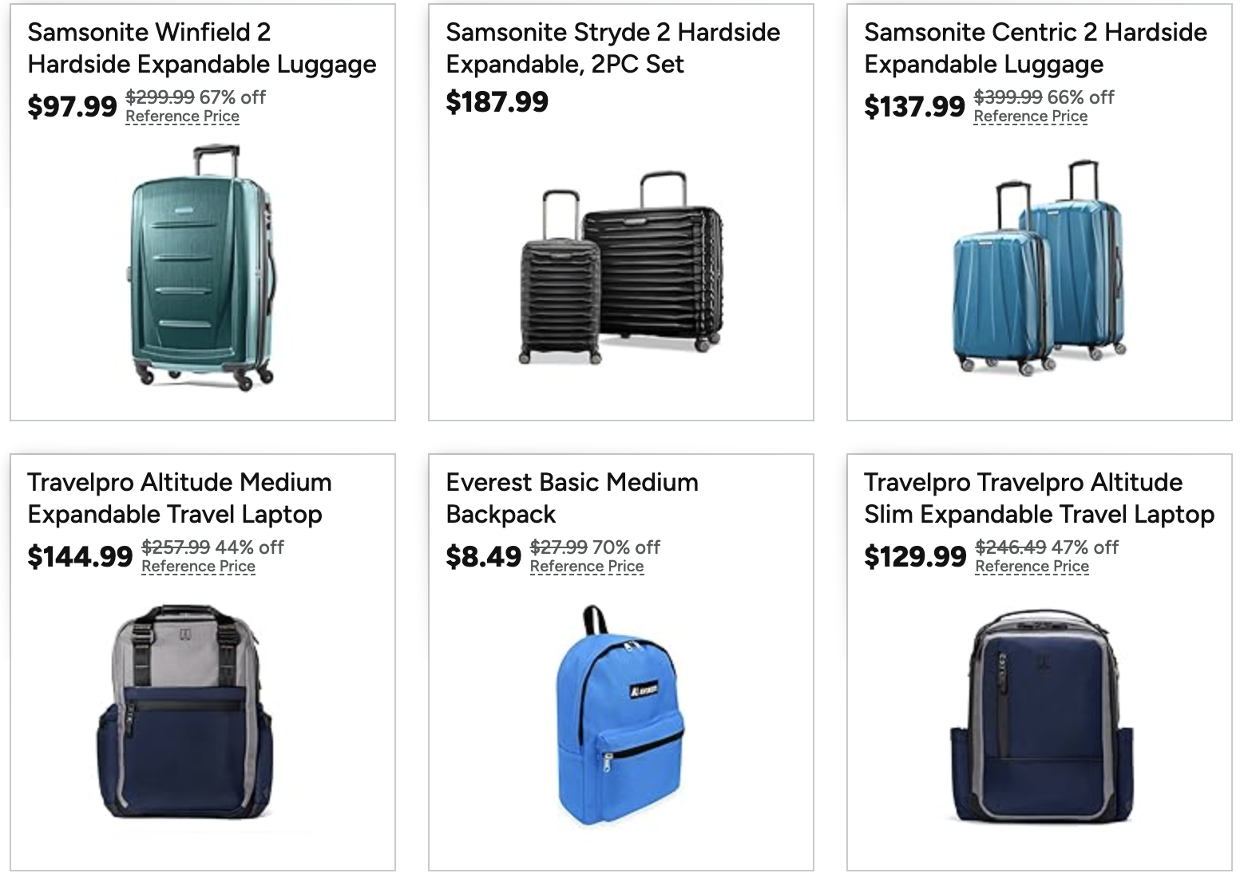This screenshot has width=1244, height=881.
Task: Click the $187.99 price of the Stryde 2 set
Action: [x=497, y=102]
